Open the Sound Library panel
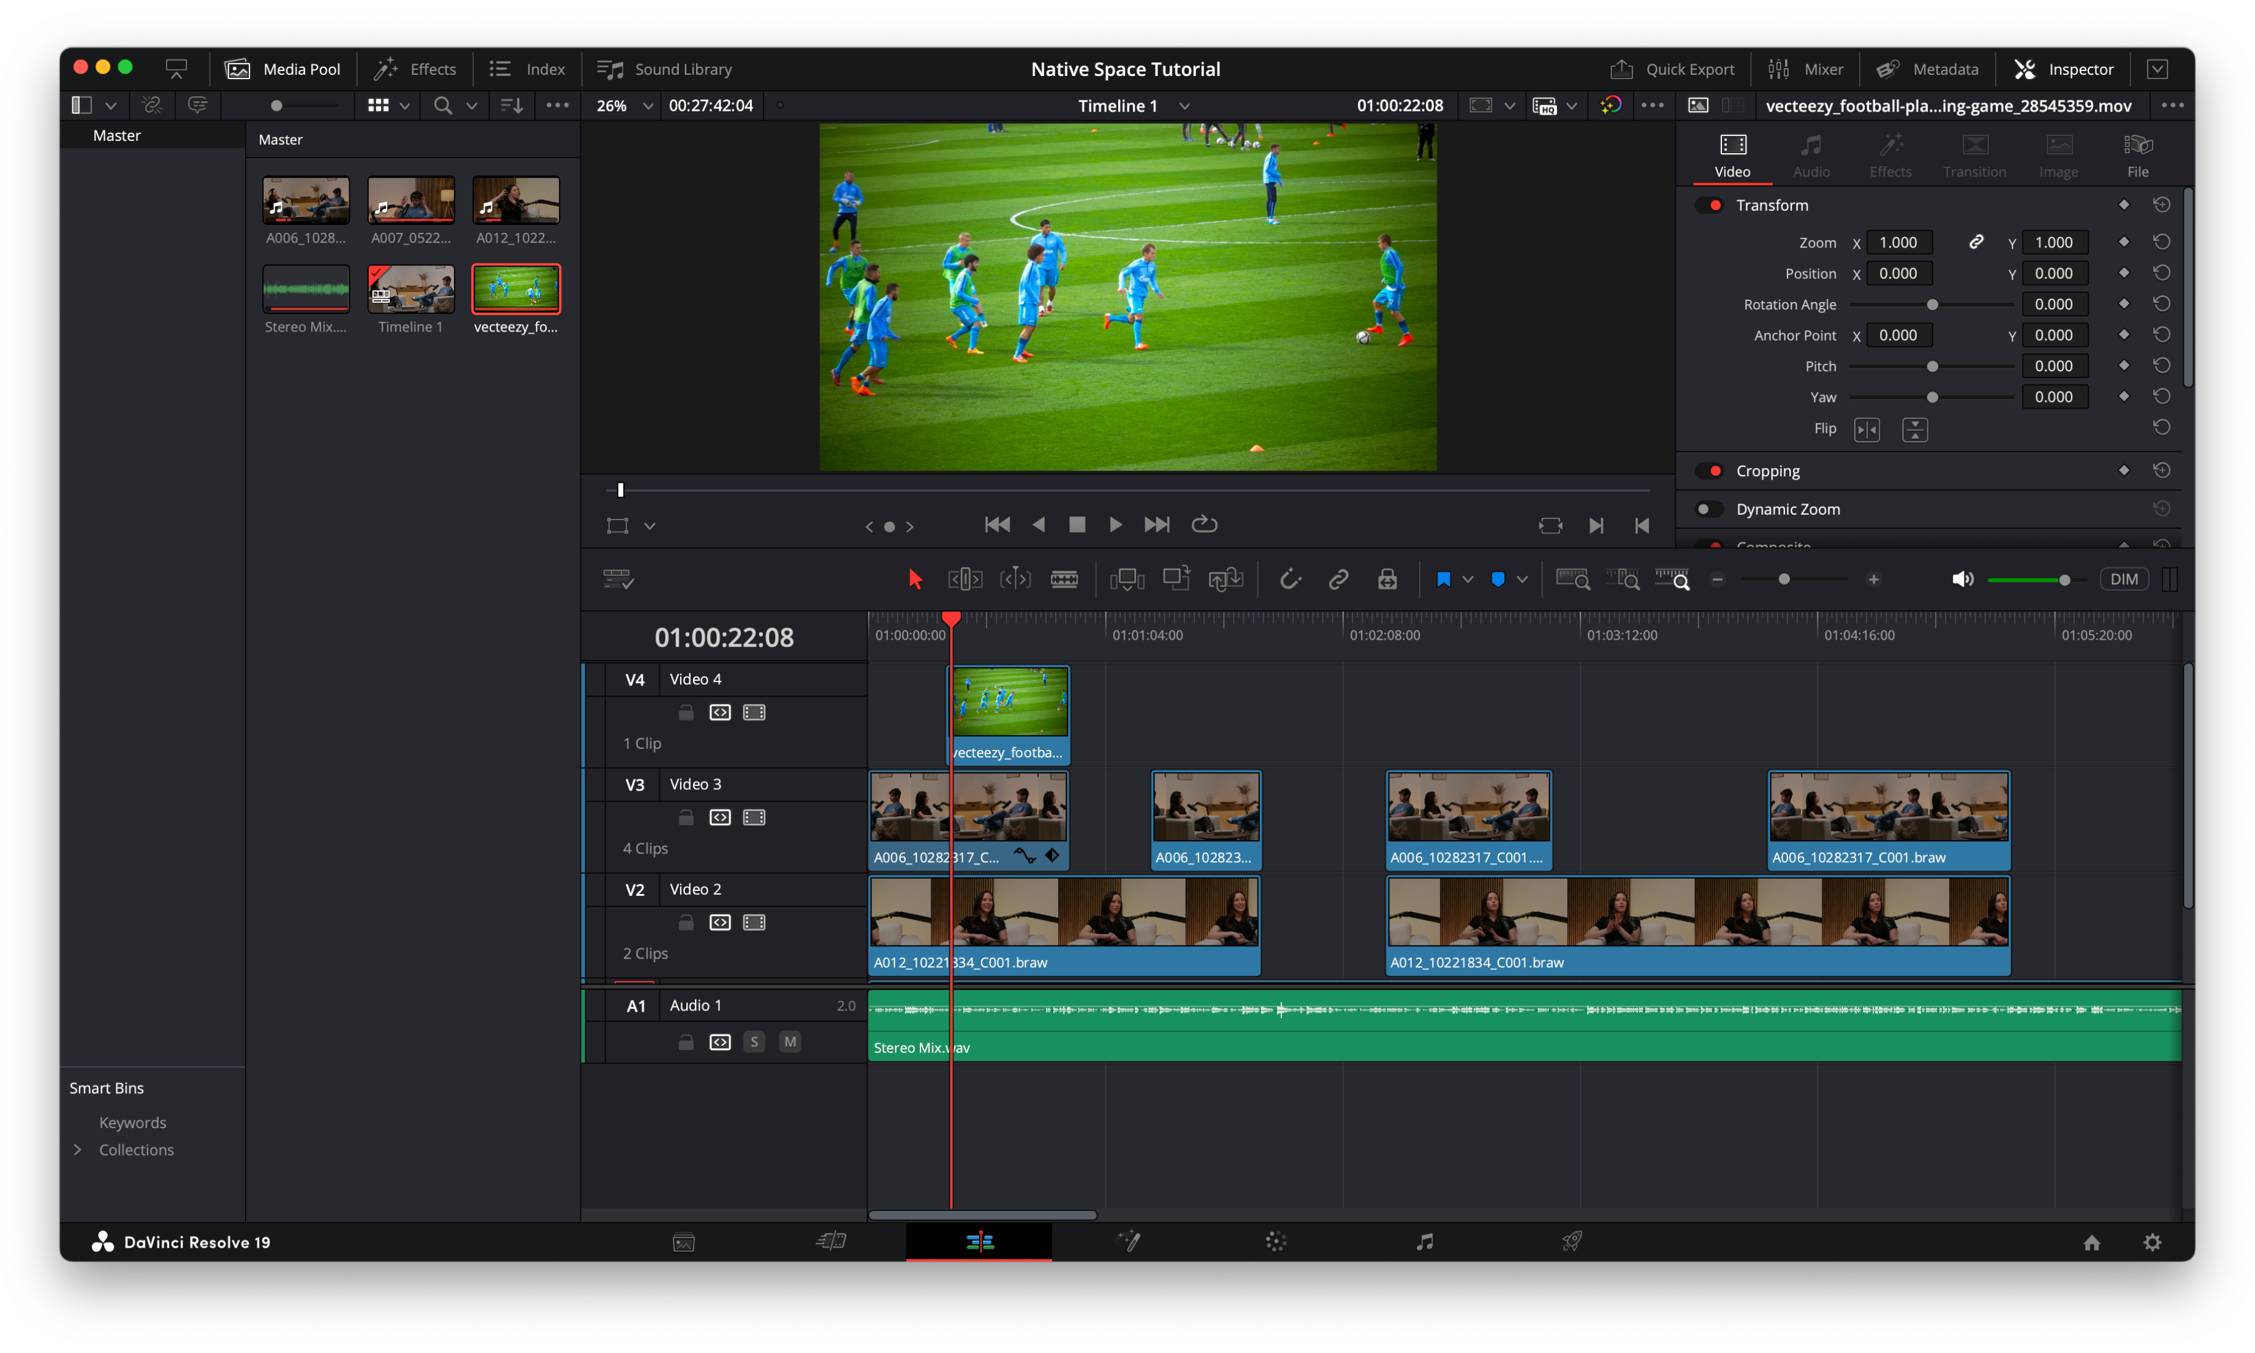The image size is (2255, 1353). 664,69
